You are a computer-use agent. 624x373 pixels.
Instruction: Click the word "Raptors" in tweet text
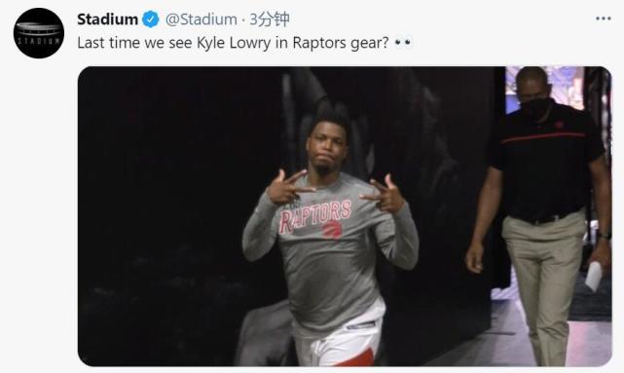[x=319, y=43]
